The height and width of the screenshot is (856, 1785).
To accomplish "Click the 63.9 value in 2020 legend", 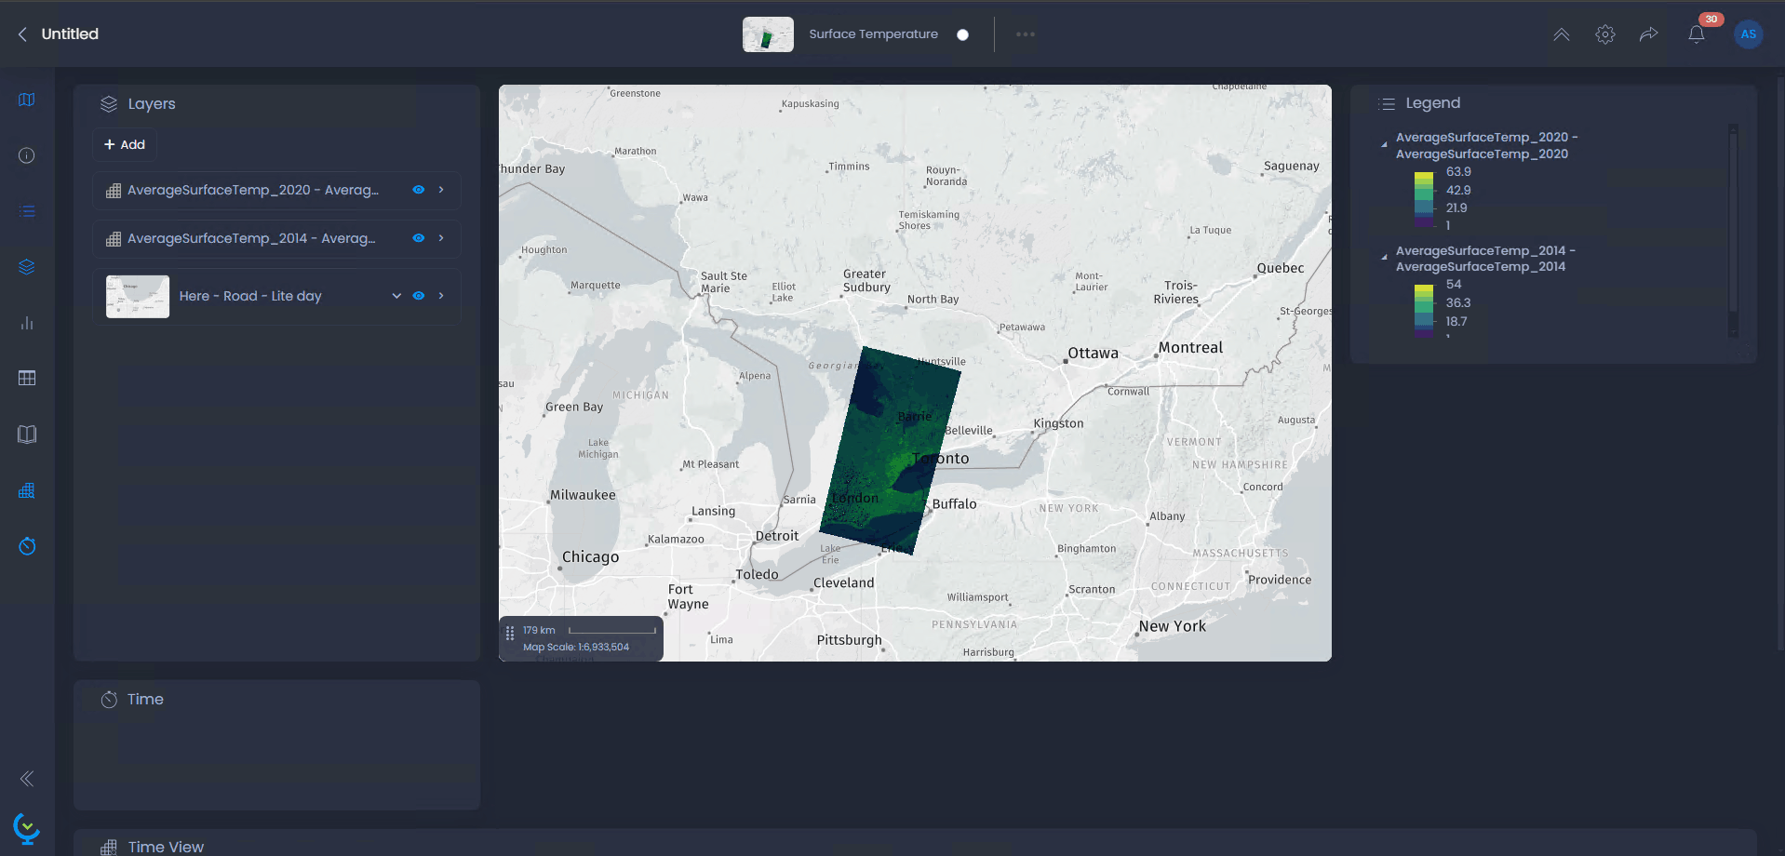I will point(1458,172).
